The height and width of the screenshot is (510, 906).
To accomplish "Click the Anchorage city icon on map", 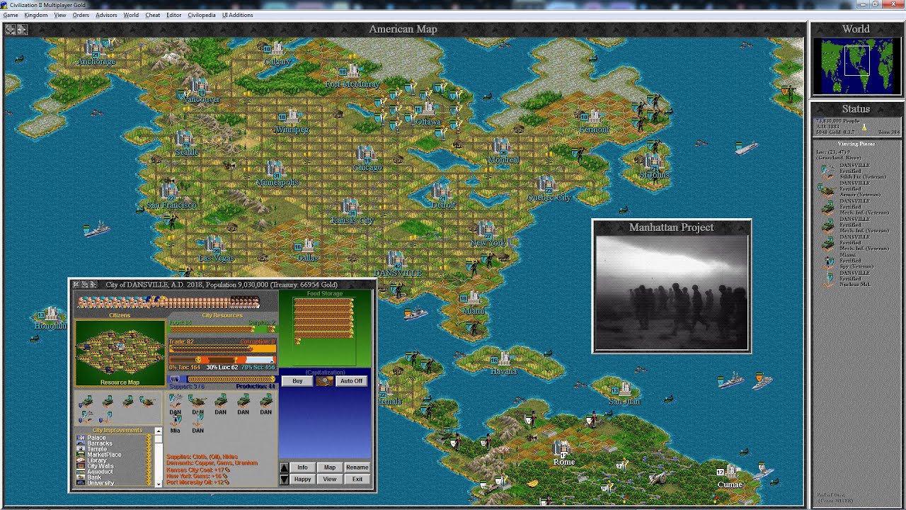I will click(x=94, y=50).
